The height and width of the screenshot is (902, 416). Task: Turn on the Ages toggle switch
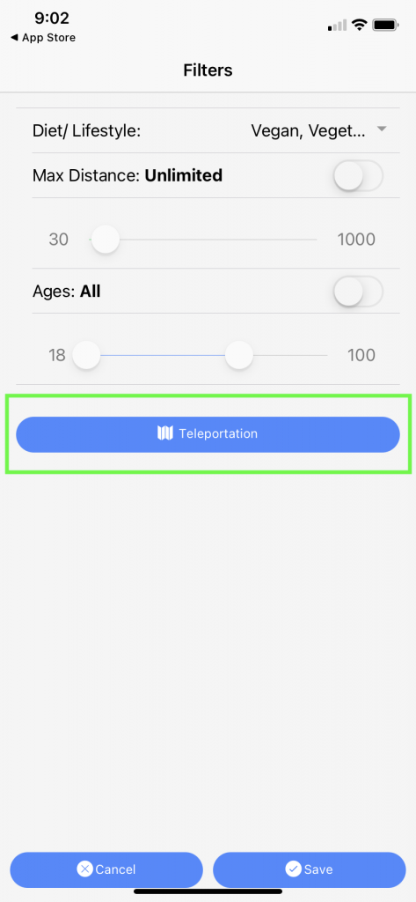click(x=358, y=291)
